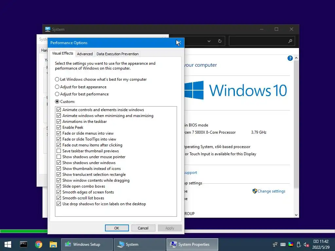Uncheck Fade out menu items after clicking
The height and width of the screenshot is (251, 335).
pos(59,145)
